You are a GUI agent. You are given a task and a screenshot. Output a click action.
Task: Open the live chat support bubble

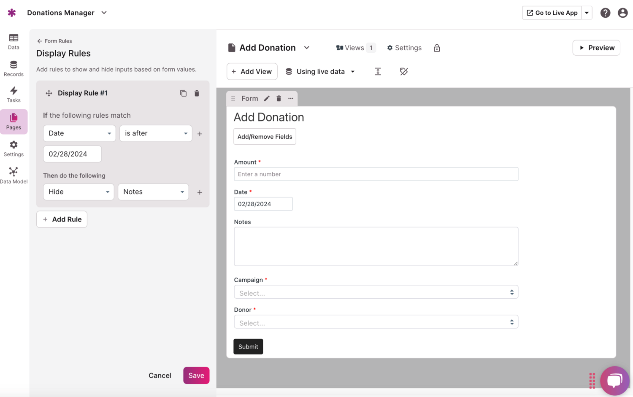tap(614, 380)
